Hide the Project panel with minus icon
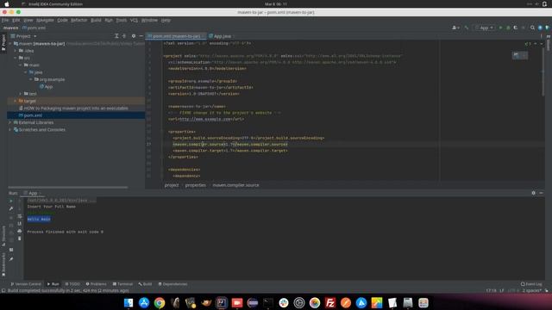The image size is (552, 310). [x=141, y=36]
